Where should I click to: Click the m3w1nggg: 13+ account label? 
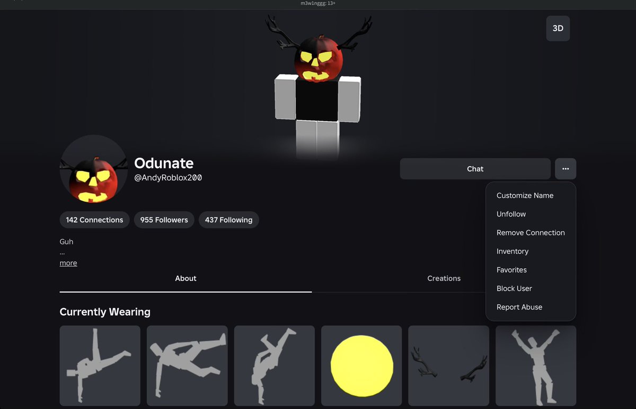point(318,3)
